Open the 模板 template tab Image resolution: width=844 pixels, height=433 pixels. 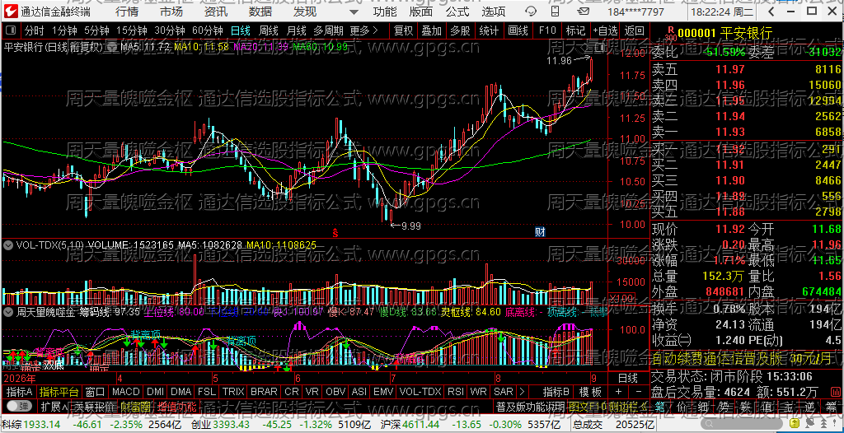click(590, 392)
